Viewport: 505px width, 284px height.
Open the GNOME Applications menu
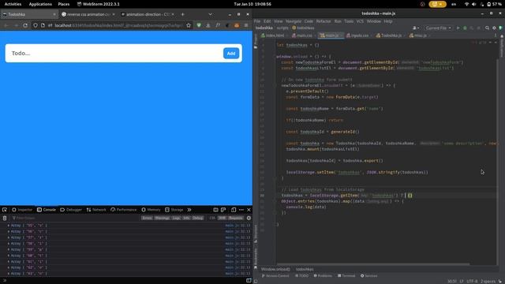[x=40, y=4]
